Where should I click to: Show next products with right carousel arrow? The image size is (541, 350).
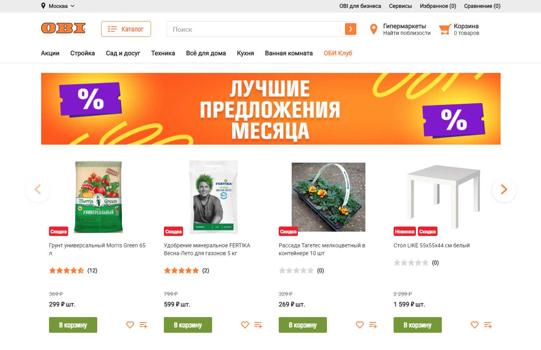point(504,190)
